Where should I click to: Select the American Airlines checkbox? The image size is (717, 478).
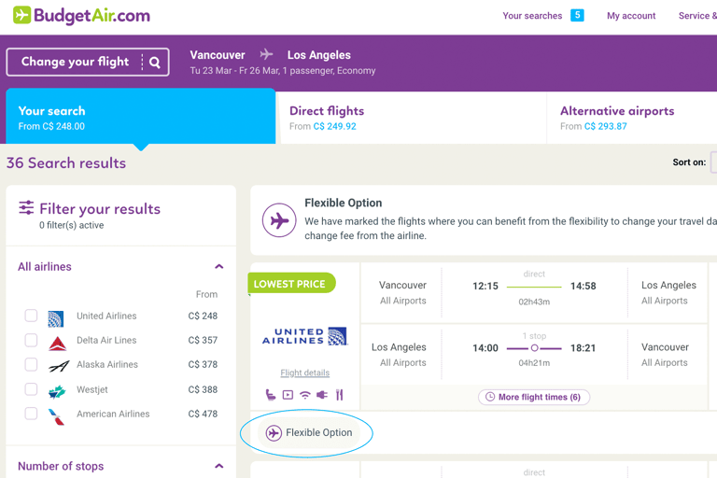(31, 414)
